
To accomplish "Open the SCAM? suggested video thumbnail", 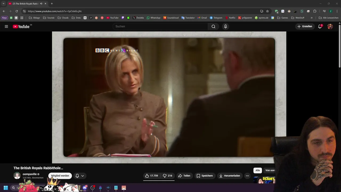I will 264,180.
